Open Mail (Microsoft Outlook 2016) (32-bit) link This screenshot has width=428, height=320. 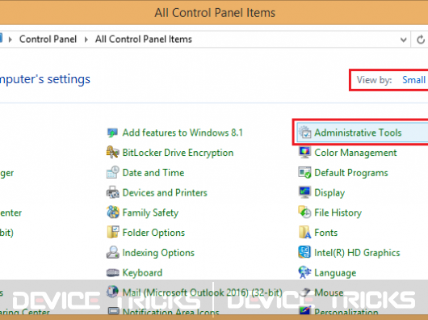click(202, 293)
